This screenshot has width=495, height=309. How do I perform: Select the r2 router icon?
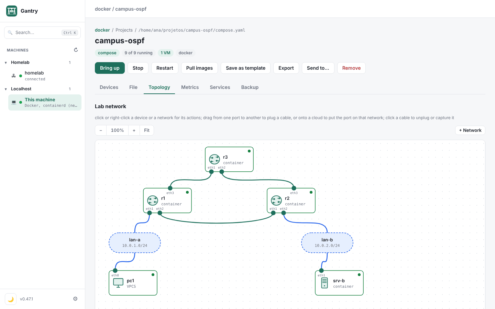pos(276,201)
